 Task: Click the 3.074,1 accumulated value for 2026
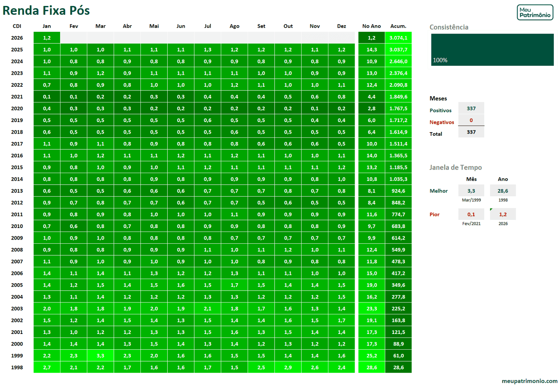(398, 38)
